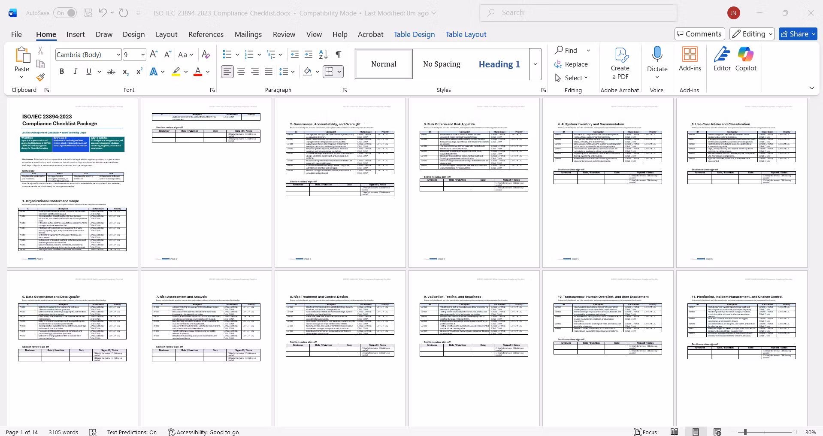Toggle the Focus view mode
823x436 pixels.
646,432
